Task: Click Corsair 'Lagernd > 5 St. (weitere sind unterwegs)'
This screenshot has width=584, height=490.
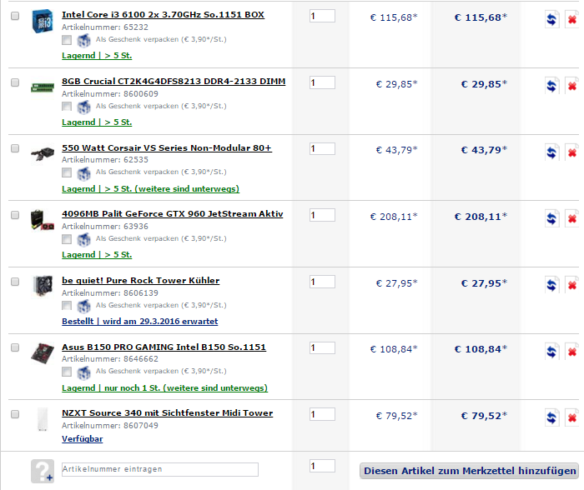Action: 150,189
